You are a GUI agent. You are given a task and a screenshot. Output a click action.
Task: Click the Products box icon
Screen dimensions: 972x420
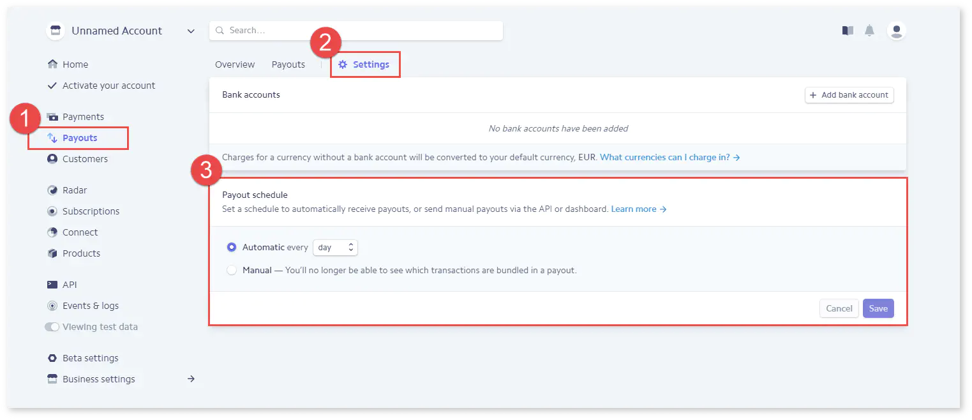point(52,253)
